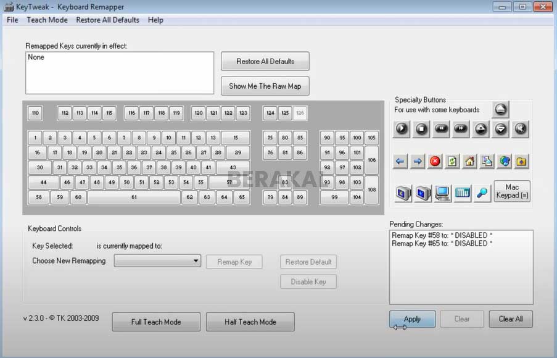The height and width of the screenshot is (358, 557).
Task: Click the red X browser Stop button
Action: pos(435,161)
